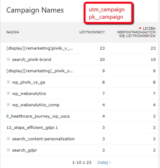Sort by Nazwa column header
The image size is (160, 168).
13,32
